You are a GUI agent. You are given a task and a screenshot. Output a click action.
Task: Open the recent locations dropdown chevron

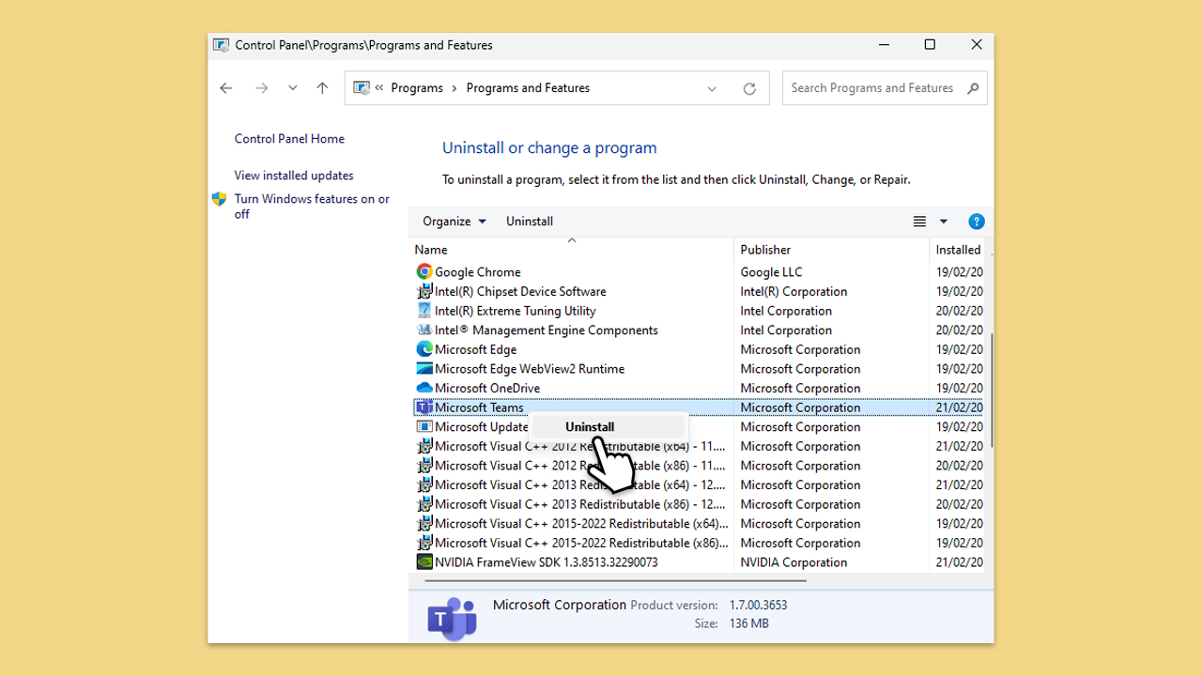click(x=293, y=88)
